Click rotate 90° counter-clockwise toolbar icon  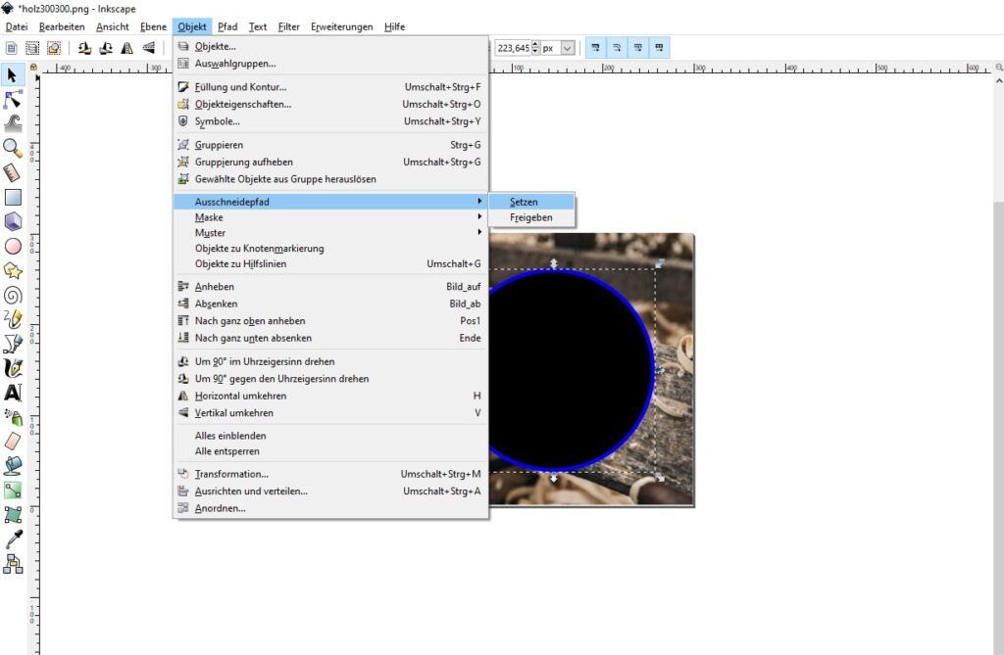point(84,48)
